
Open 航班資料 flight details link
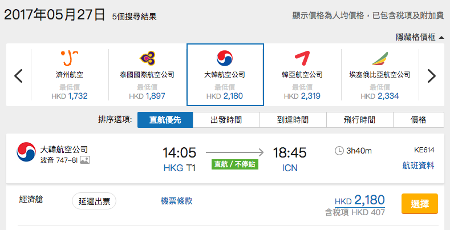418,166
